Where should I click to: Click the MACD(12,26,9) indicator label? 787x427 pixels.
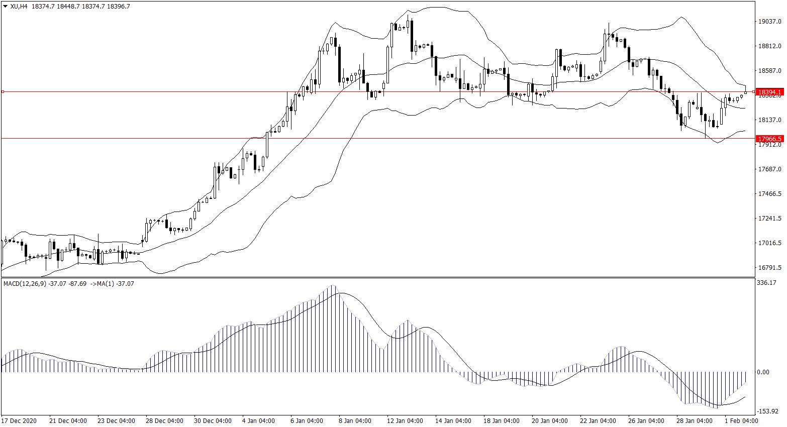point(25,284)
